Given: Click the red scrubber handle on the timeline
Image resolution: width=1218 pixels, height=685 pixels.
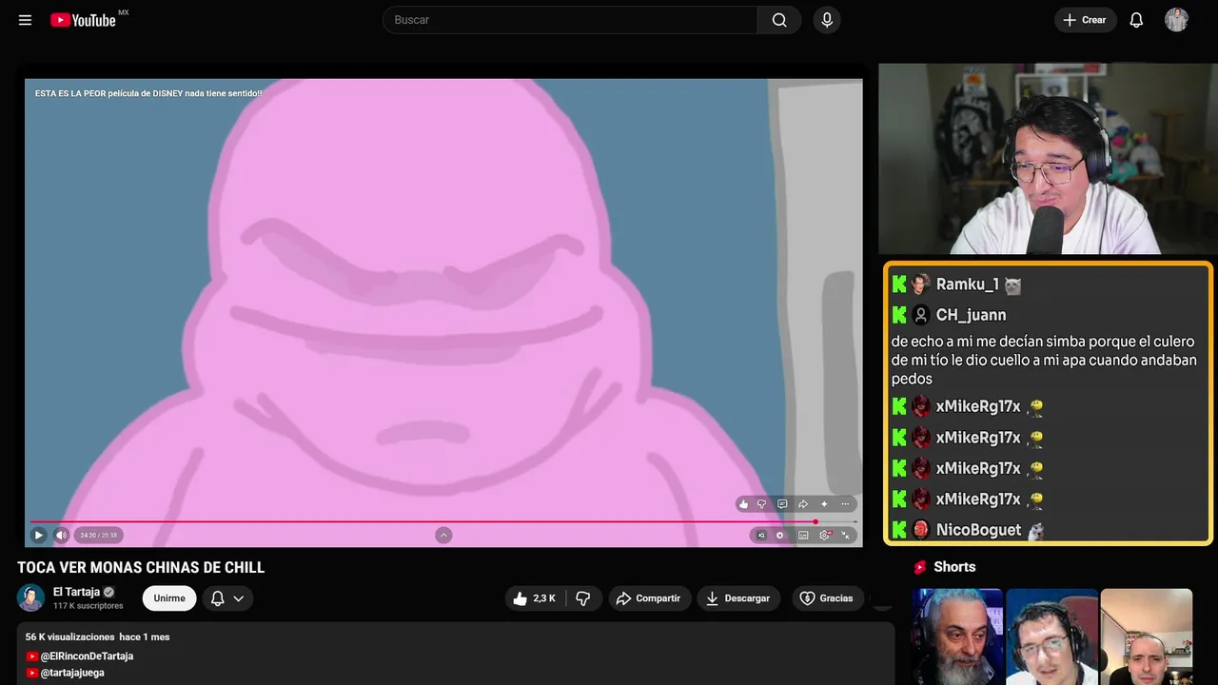Looking at the screenshot, I should pos(815,521).
